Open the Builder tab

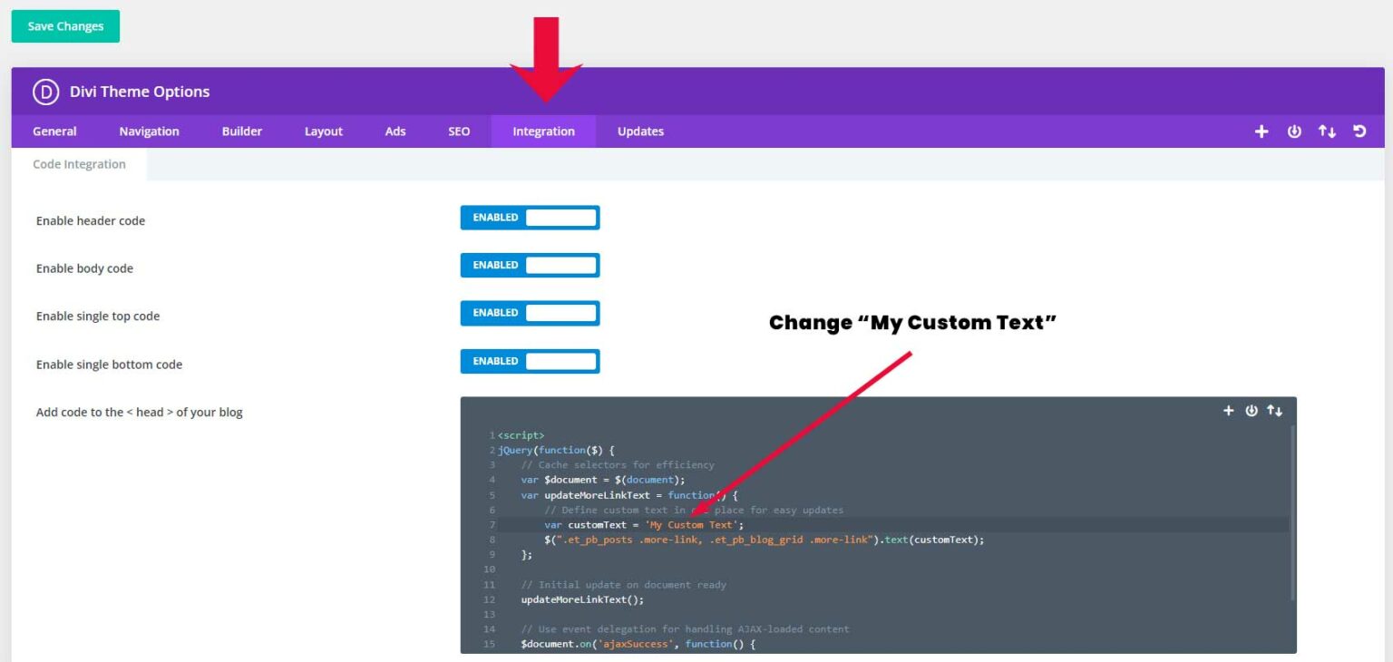[241, 131]
